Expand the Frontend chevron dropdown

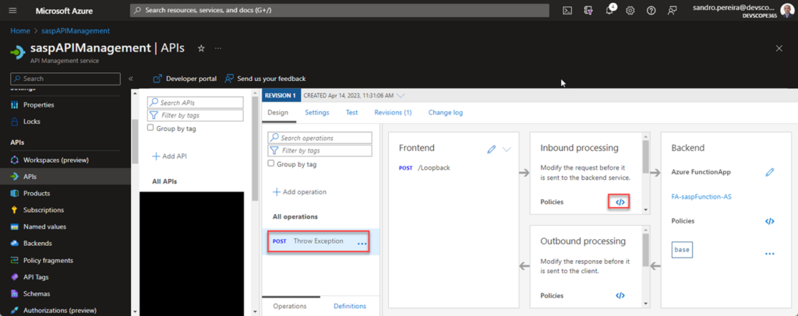(x=507, y=149)
